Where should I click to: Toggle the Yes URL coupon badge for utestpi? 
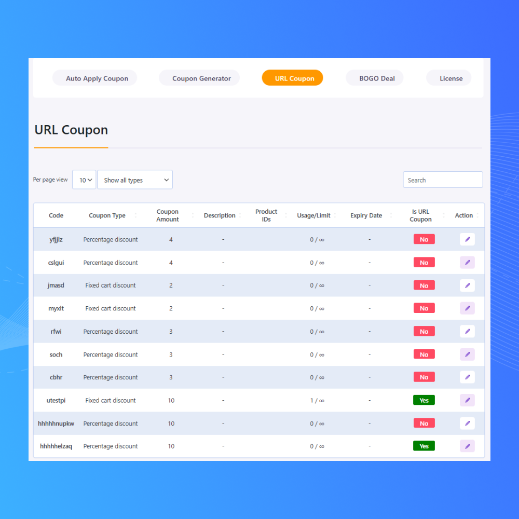(x=424, y=400)
